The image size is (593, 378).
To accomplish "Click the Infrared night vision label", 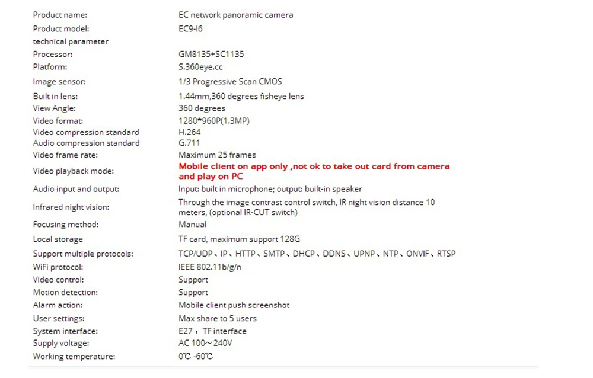I will (x=71, y=207).
